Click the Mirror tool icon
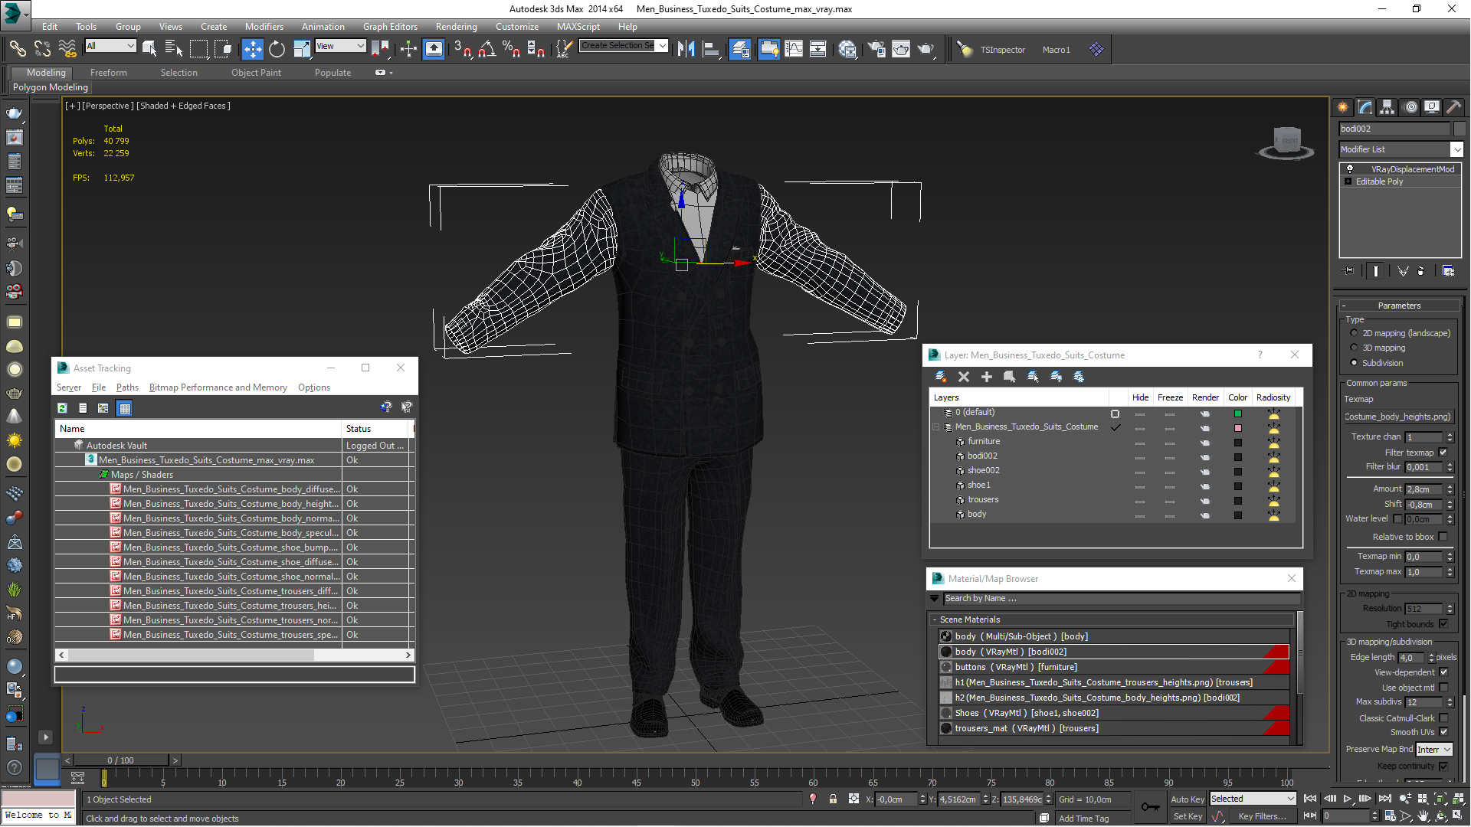 tap(686, 49)
